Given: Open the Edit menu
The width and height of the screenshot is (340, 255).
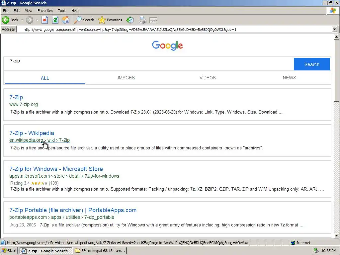Looking at the screenshot, I should (x=17, y=11).
